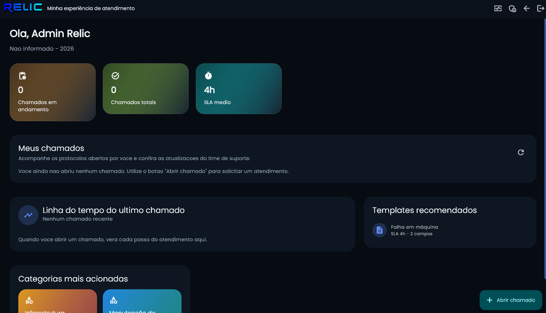The height and width of the screenshot is (313, 546).
Task: Log out using the exit icon
Action: coord(541,8)
